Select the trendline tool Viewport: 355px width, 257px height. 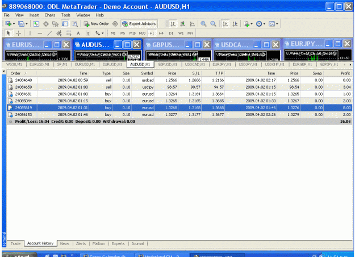(x=49, y=34)
